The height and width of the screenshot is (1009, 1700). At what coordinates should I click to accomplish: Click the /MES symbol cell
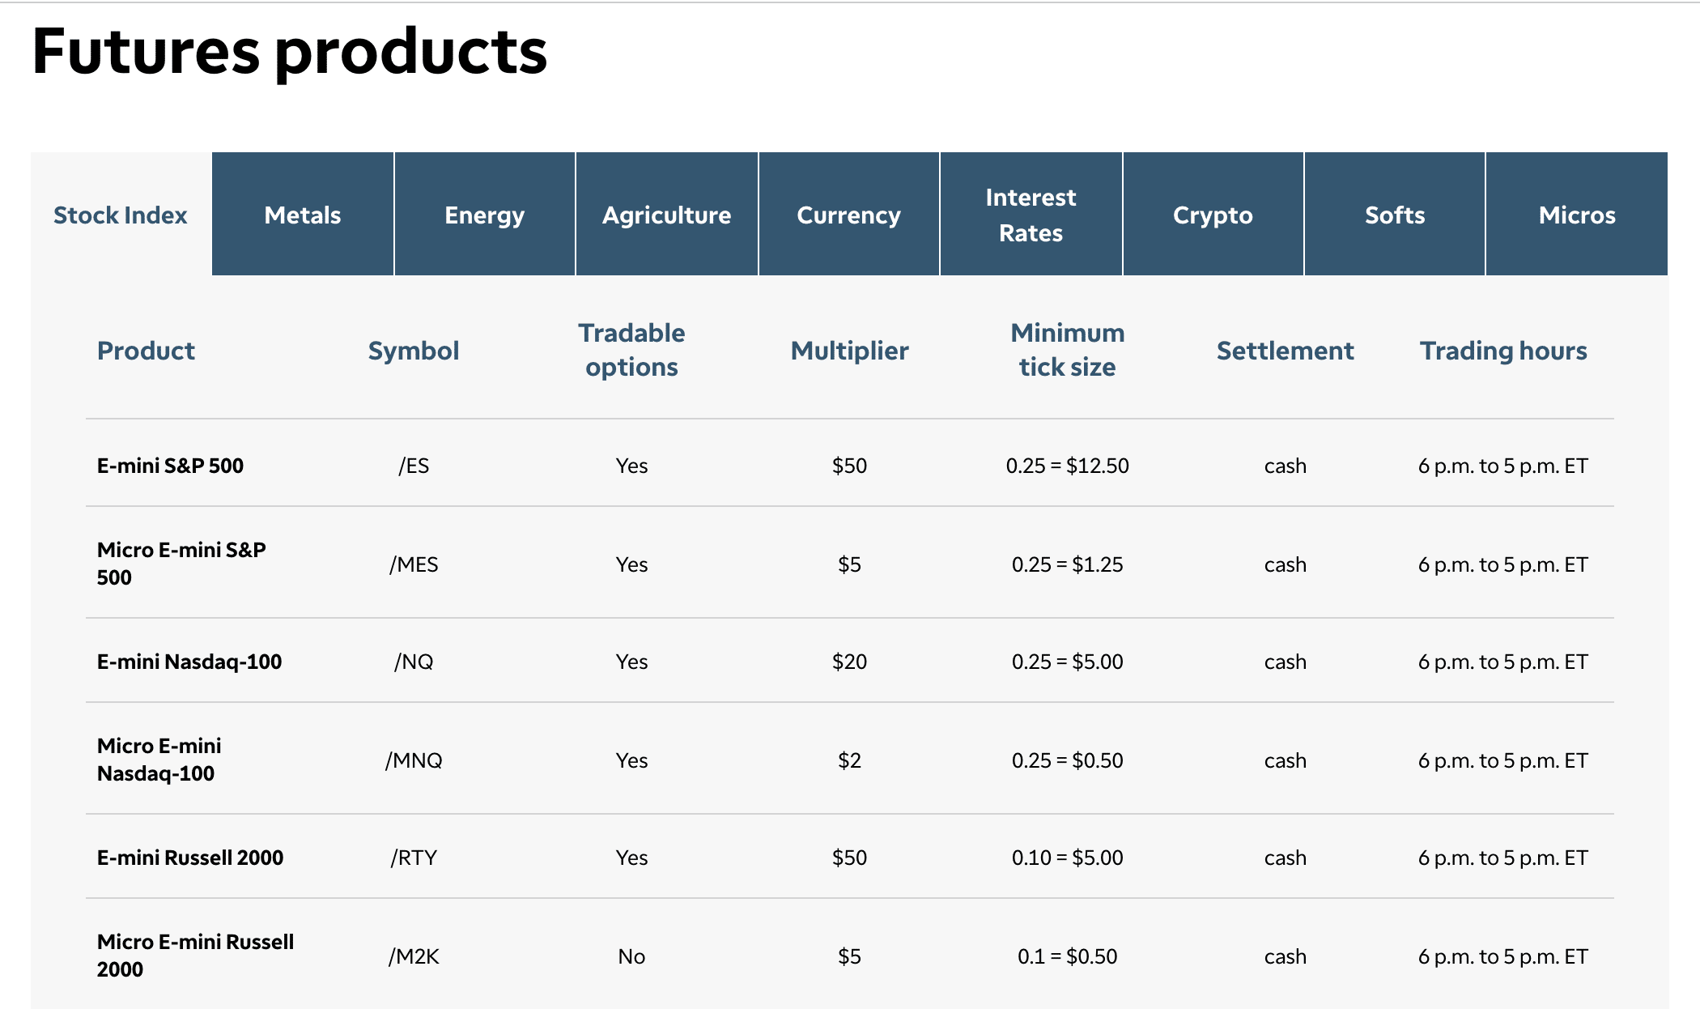[414, 564]
